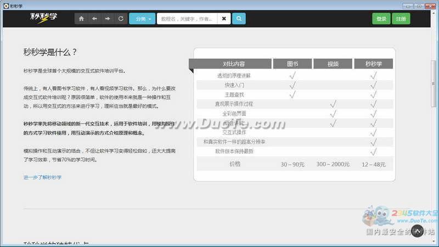Click the 视频 checkmark for 直观展示操作过程

click(x=333, y=104)
